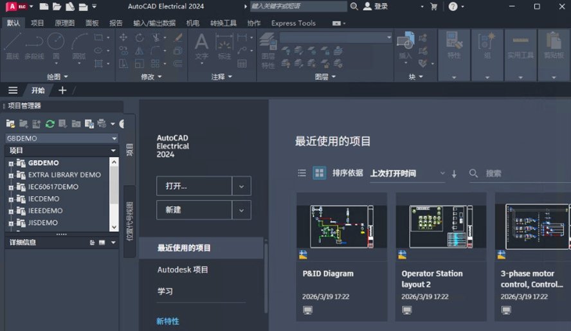Open the dropdown arrow beside 新建 button
The width and height of the screenshot is (571, 331).
[x=241, y=210]
